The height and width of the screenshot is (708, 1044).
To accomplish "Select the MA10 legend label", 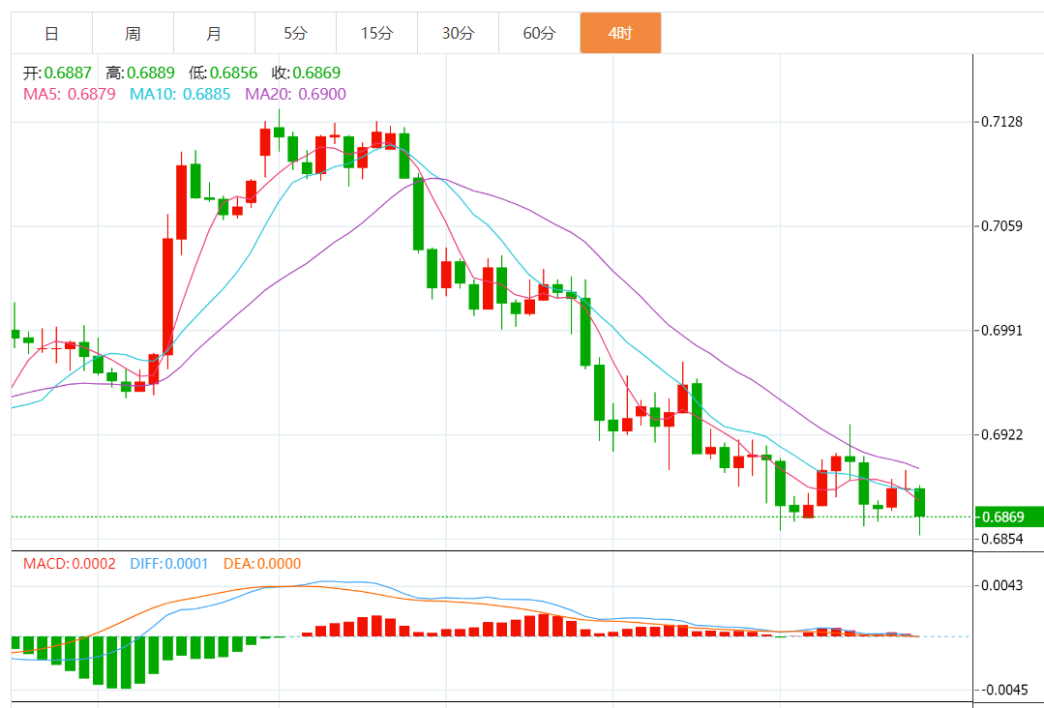I will click(x=180, y=94).
